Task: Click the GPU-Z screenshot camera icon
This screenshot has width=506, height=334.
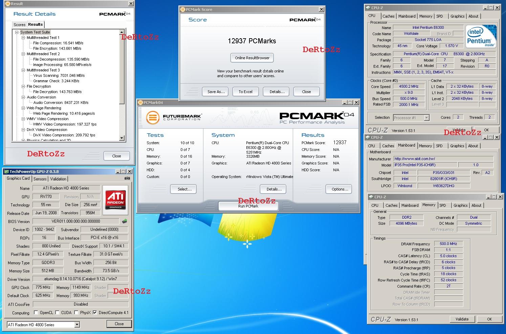Action: (127, 178)
